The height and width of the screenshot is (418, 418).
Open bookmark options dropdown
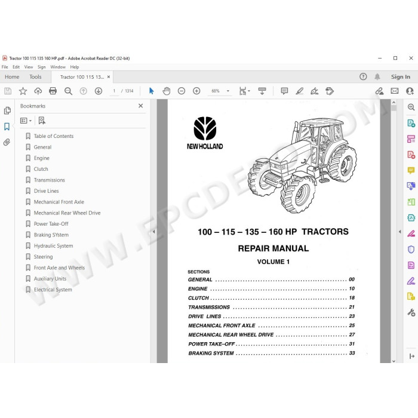[26, 121]
